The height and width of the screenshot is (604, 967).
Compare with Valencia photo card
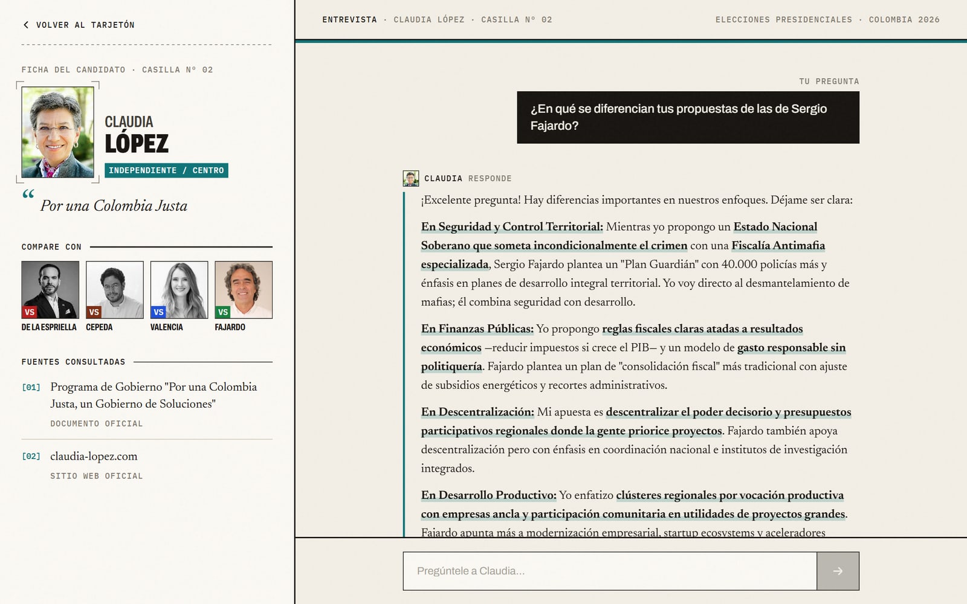[x=179, y=290]
